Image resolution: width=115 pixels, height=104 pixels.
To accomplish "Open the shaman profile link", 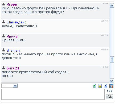I will [13, 51].
